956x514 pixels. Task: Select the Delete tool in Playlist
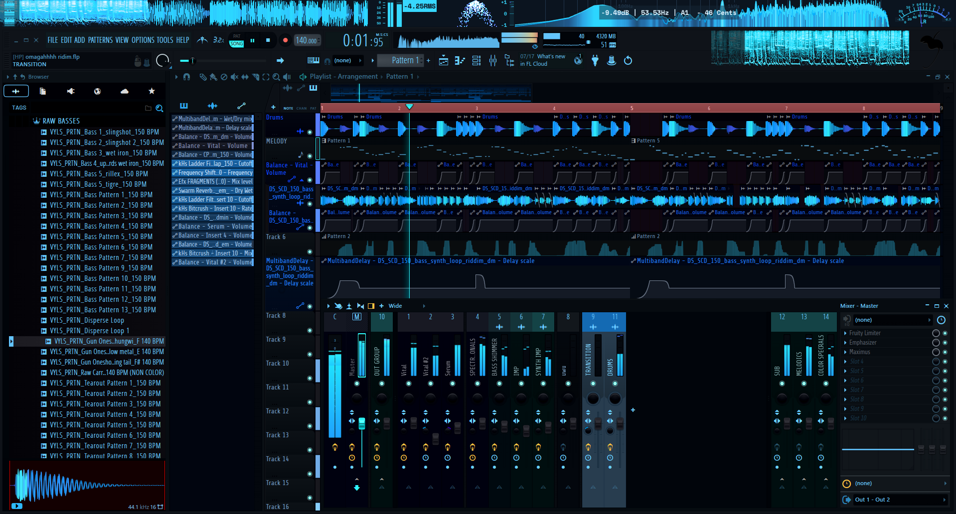pos(224,77)
